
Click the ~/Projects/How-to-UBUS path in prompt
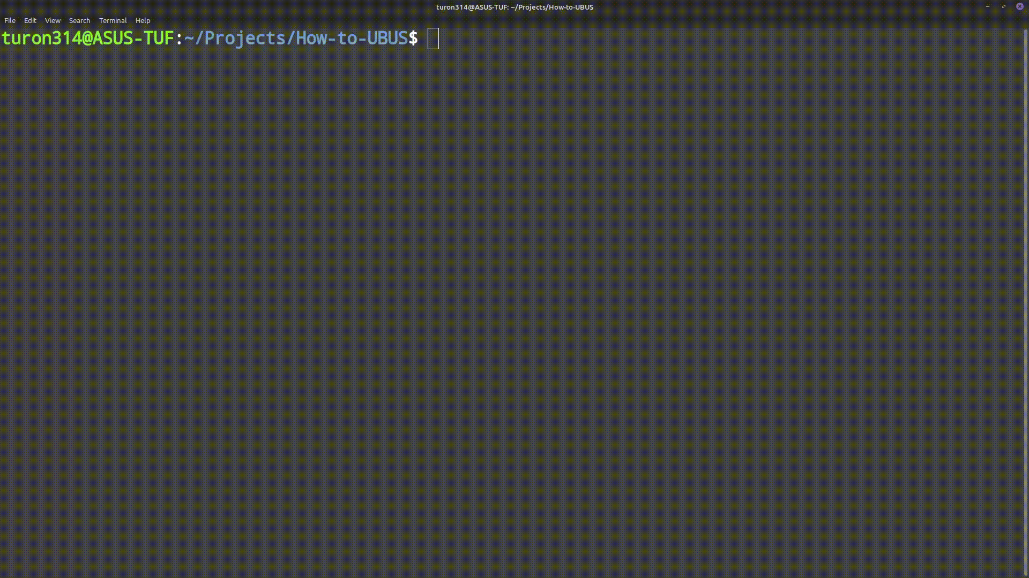[x=296, y=39]
